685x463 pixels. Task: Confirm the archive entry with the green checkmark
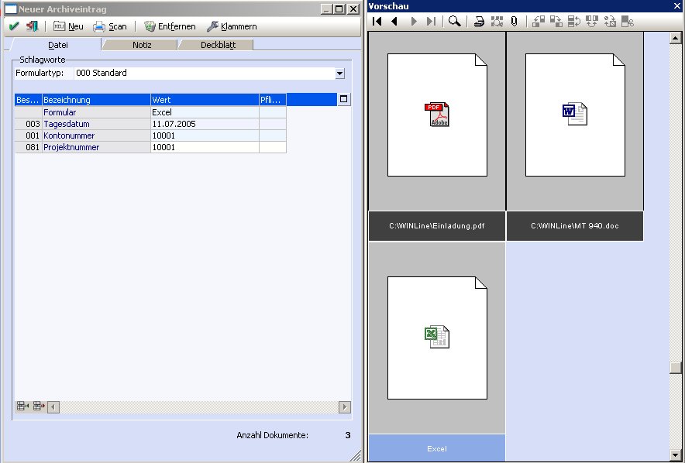pos(13,26)
